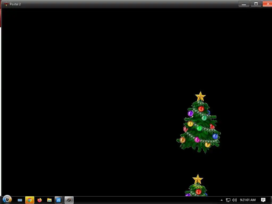Show hidden system tray icons
Image resolution: width=272 pixels, height=204 pixels.
[x=222, y=200]
